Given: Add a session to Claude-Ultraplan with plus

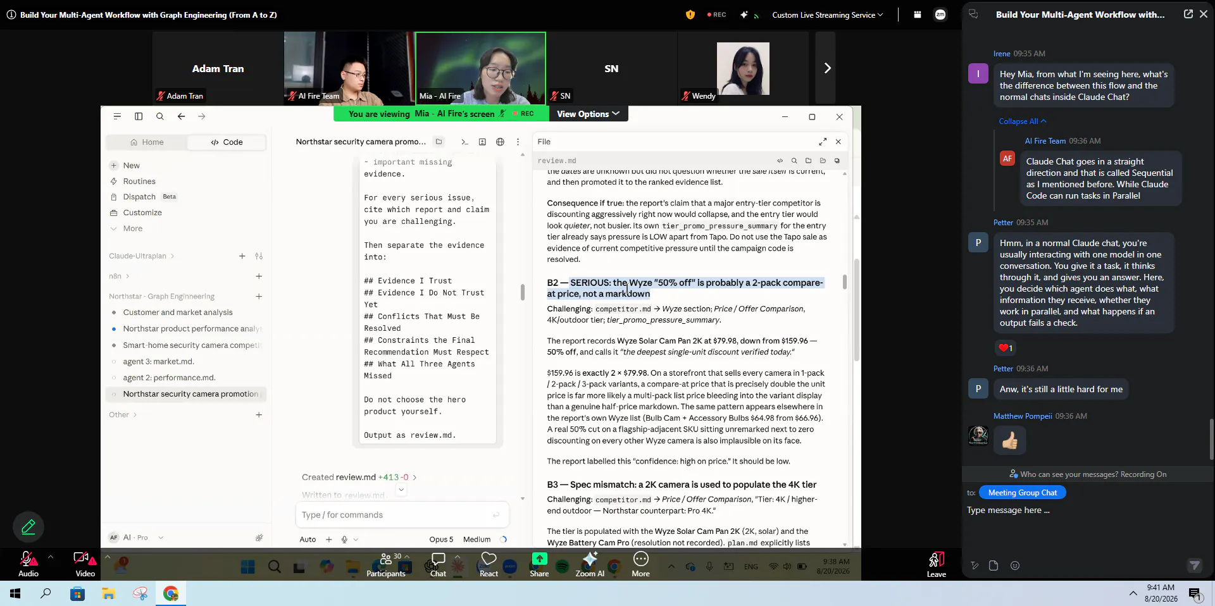Looking at the screenshot, I should 242,256.
